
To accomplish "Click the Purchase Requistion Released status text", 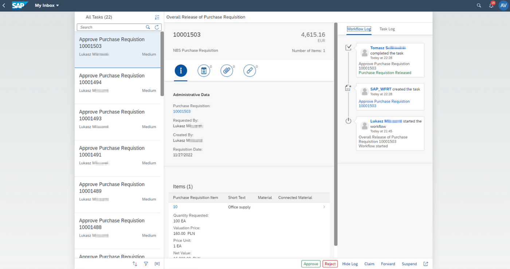I will 385,73.
